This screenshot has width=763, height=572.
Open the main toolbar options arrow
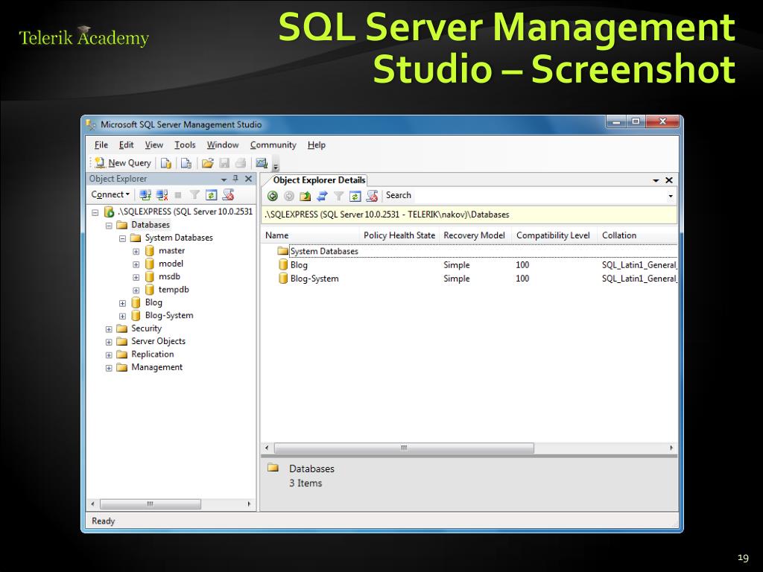coord(276,166)
